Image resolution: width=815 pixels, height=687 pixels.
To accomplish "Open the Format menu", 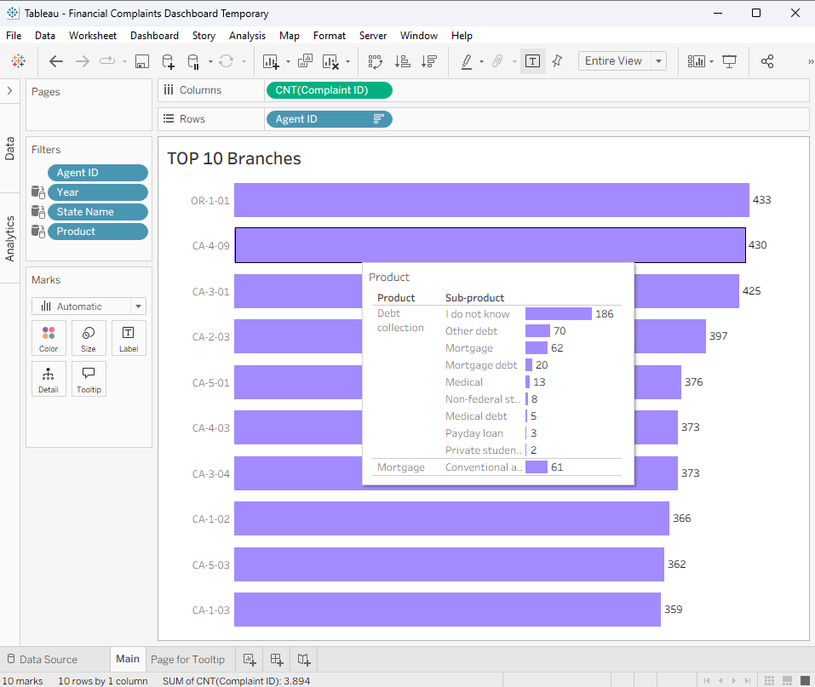I will click(330, 36).
